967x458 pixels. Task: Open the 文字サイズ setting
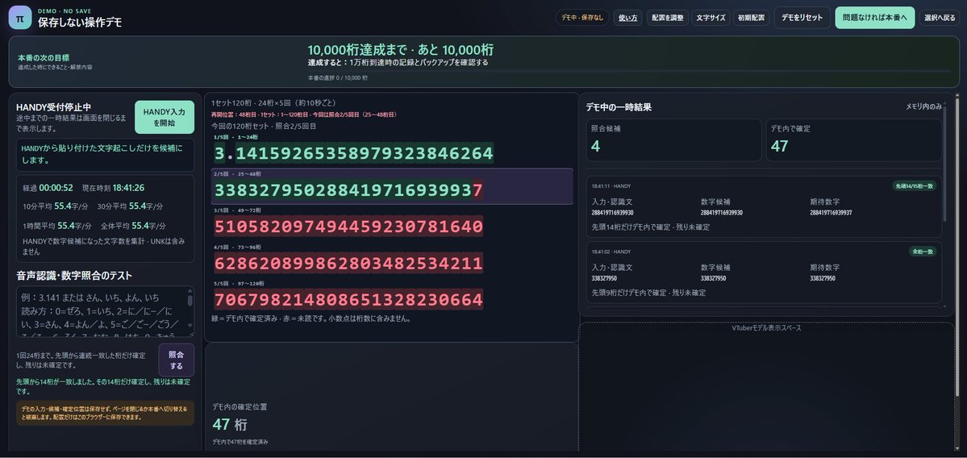[711, 18]
